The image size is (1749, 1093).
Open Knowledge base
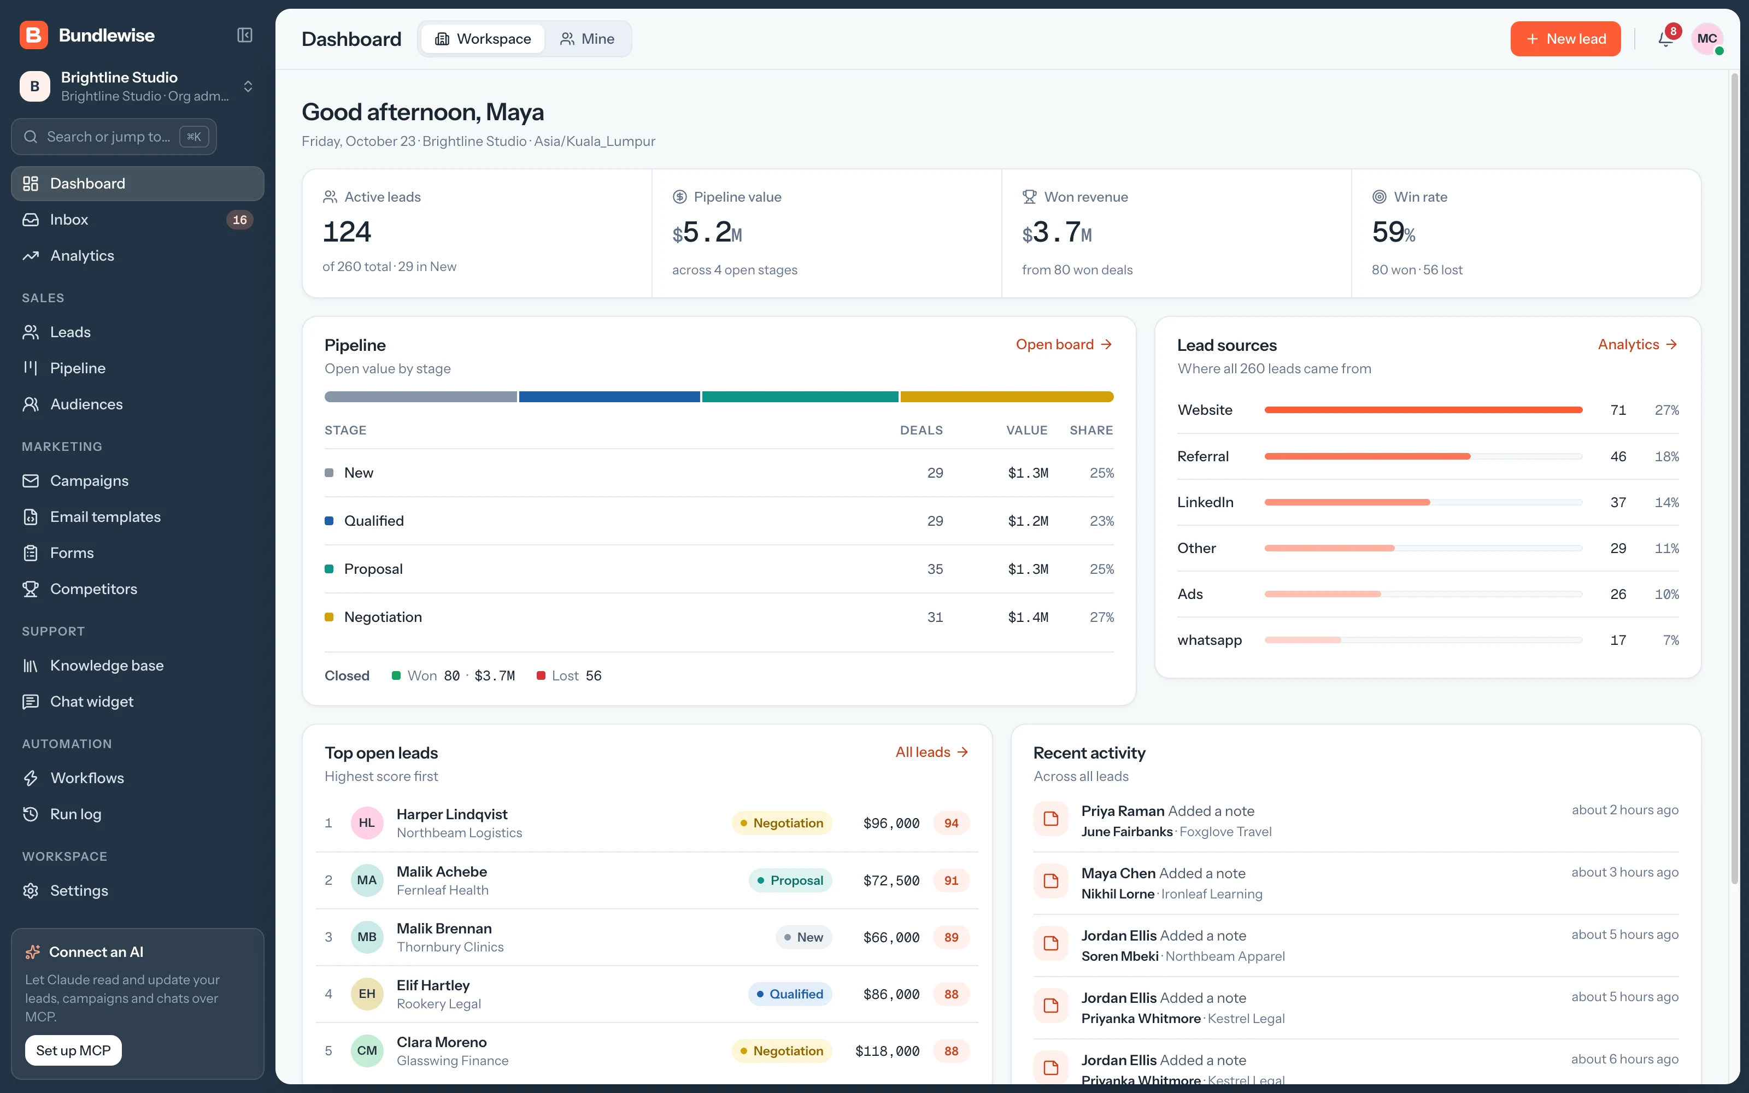click(137, 666)
